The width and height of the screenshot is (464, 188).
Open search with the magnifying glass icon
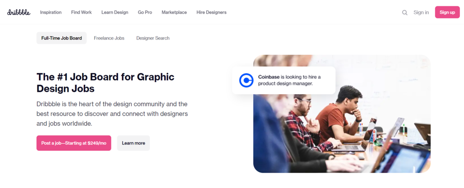(405, 13)
